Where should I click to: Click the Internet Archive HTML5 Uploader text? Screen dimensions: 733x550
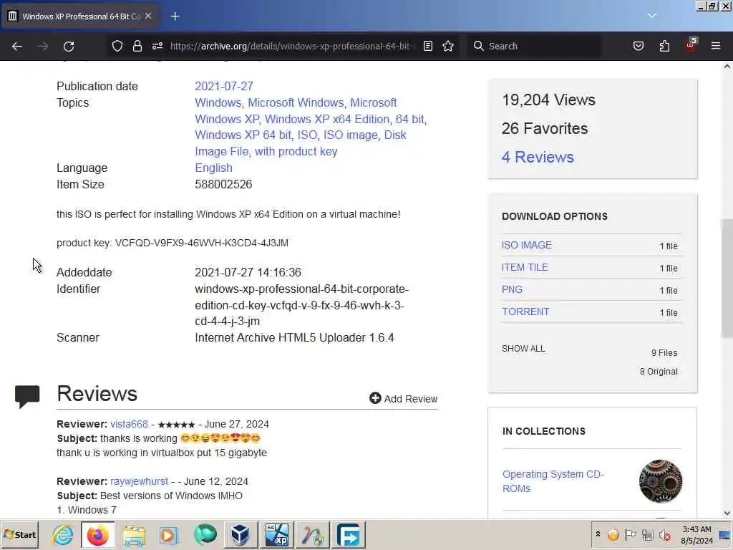[294, 338]
